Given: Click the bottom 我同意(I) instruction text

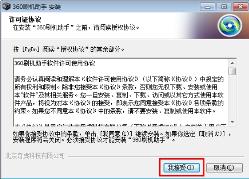Looking at the screenshot, I should click(122, 137).
